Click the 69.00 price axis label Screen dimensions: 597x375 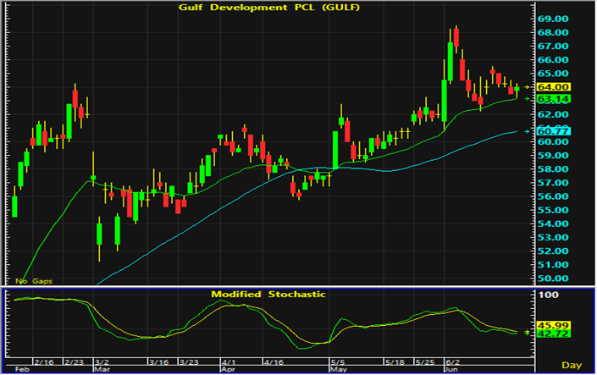click(x=553, y=19)
